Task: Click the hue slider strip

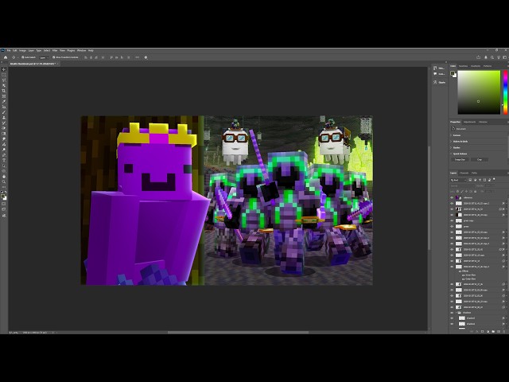Action: pos(506,92)
